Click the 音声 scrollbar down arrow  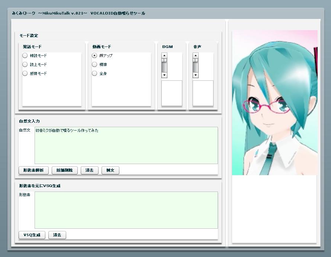tap(196, 75)
